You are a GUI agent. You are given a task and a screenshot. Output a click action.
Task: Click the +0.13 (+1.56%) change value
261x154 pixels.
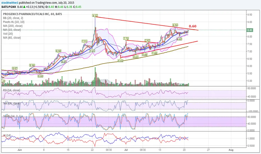pyautogui.click(x=35, y=7)
